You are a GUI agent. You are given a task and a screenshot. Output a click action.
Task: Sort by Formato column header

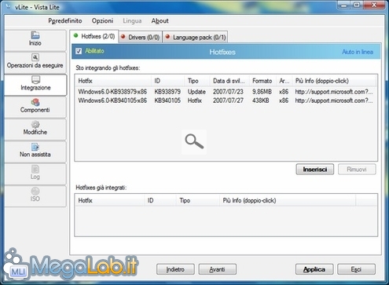coord(262,81)
